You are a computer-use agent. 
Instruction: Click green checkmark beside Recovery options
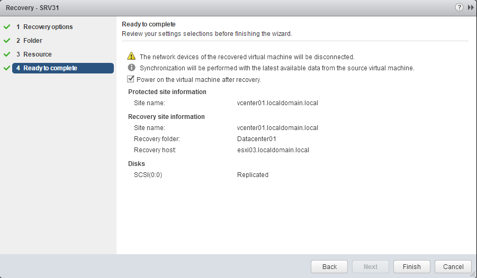(x=7, y=27)
